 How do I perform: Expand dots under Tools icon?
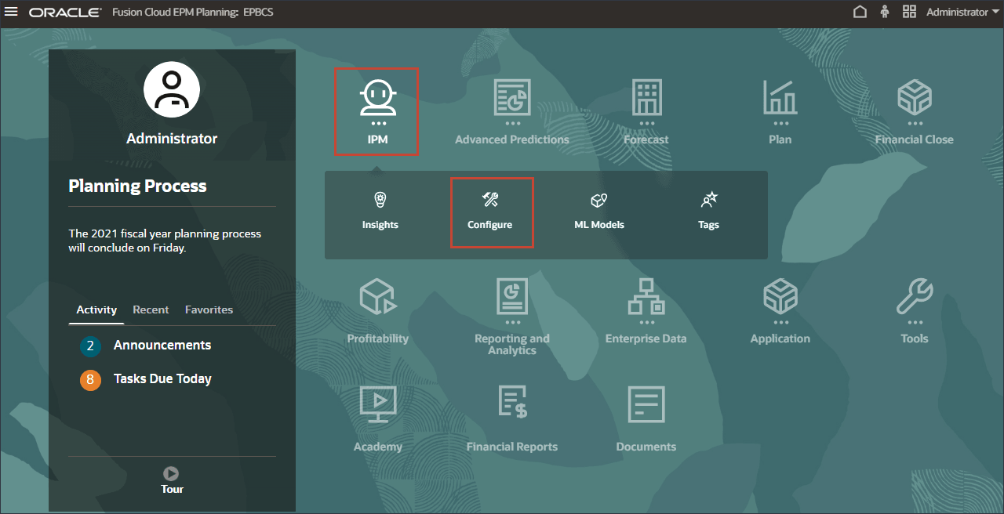click(x=914, y=322)
